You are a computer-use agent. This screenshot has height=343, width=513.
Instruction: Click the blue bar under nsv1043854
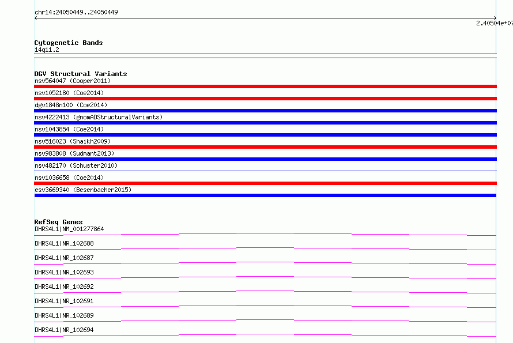click(265, 135)
